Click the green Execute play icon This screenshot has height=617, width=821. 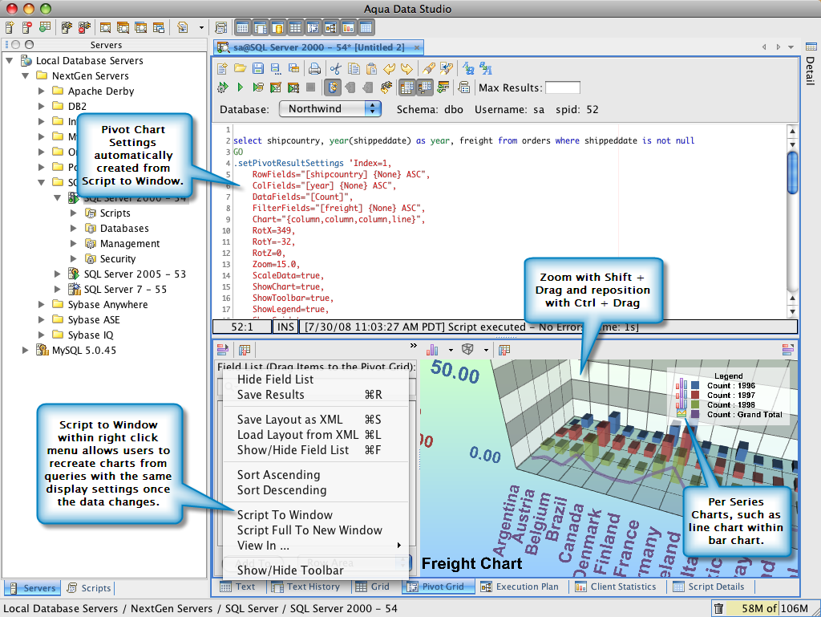[x=241, y=87]
